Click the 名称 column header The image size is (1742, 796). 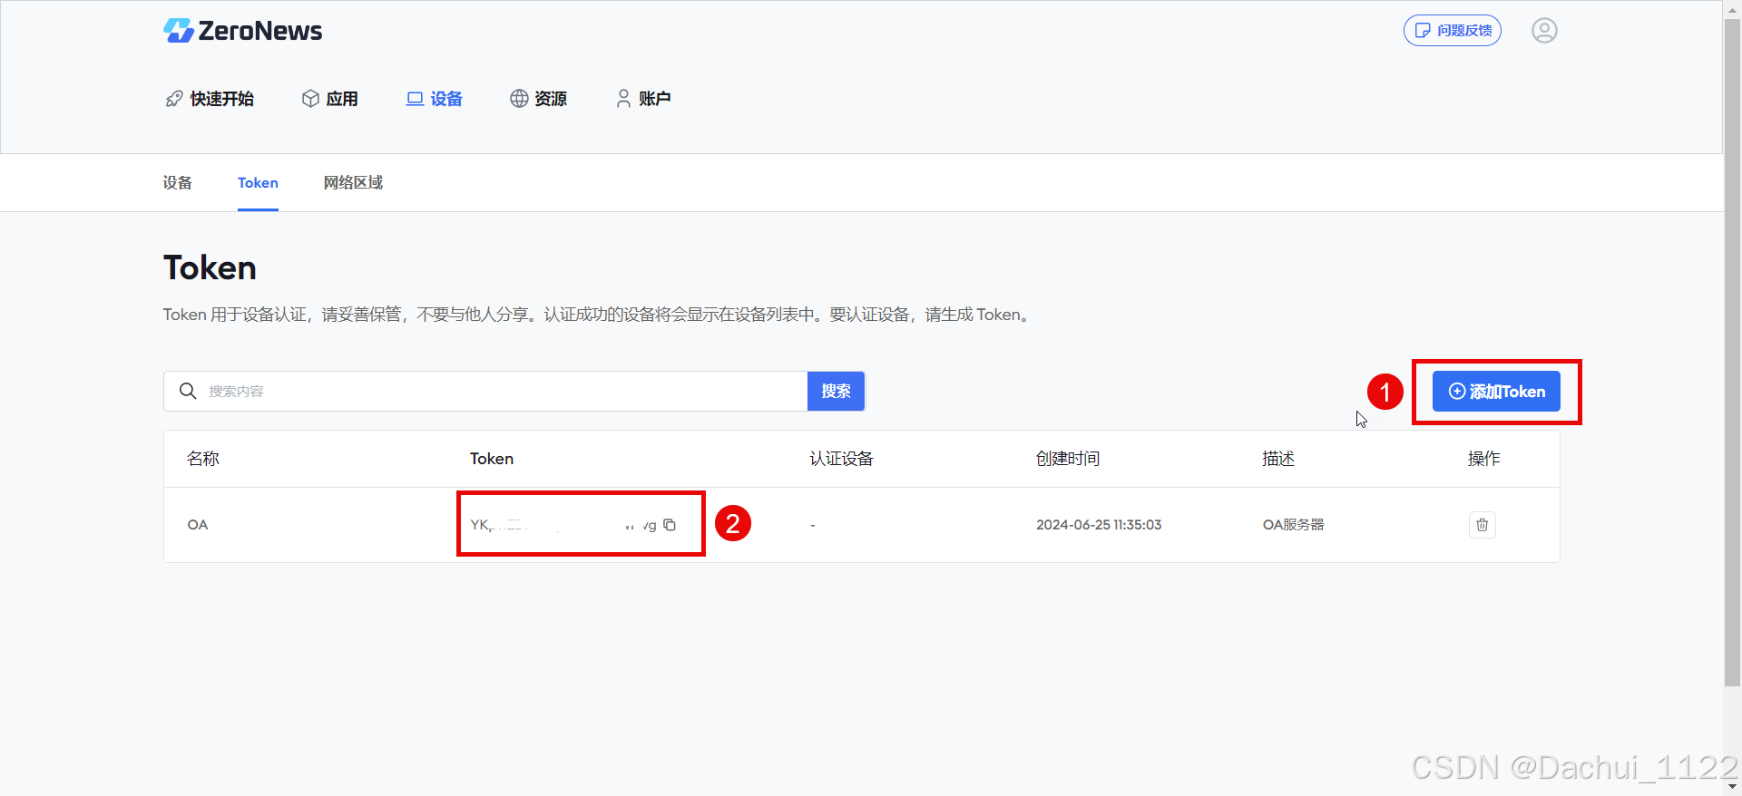[203, 459]
